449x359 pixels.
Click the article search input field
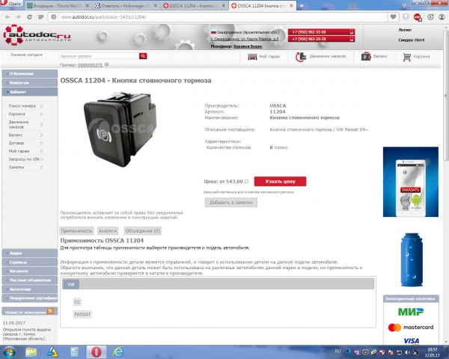pyautogui.click(x=99, y=56)
